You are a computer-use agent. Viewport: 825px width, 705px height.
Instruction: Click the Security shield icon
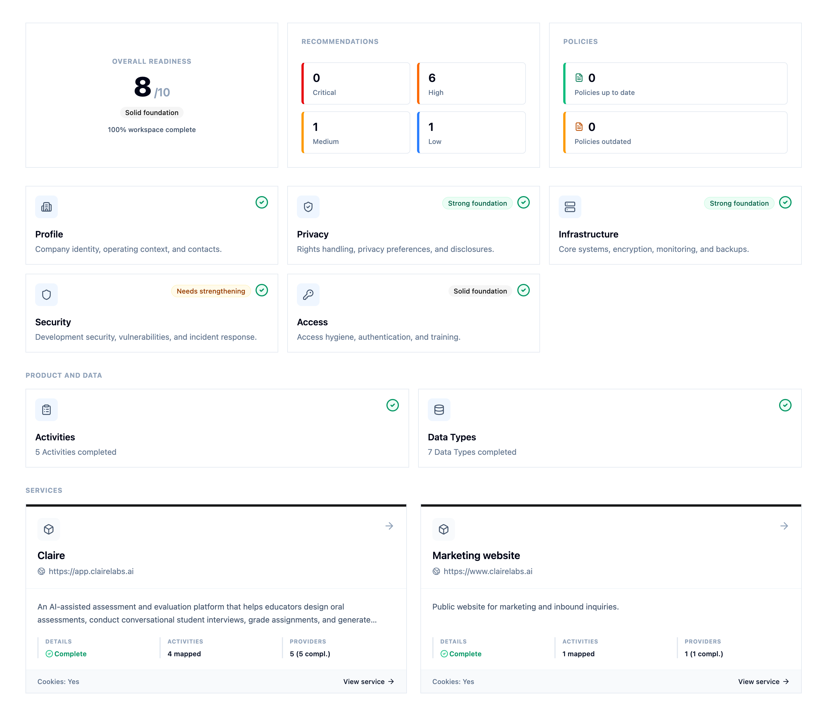click(x=46, y=295)
